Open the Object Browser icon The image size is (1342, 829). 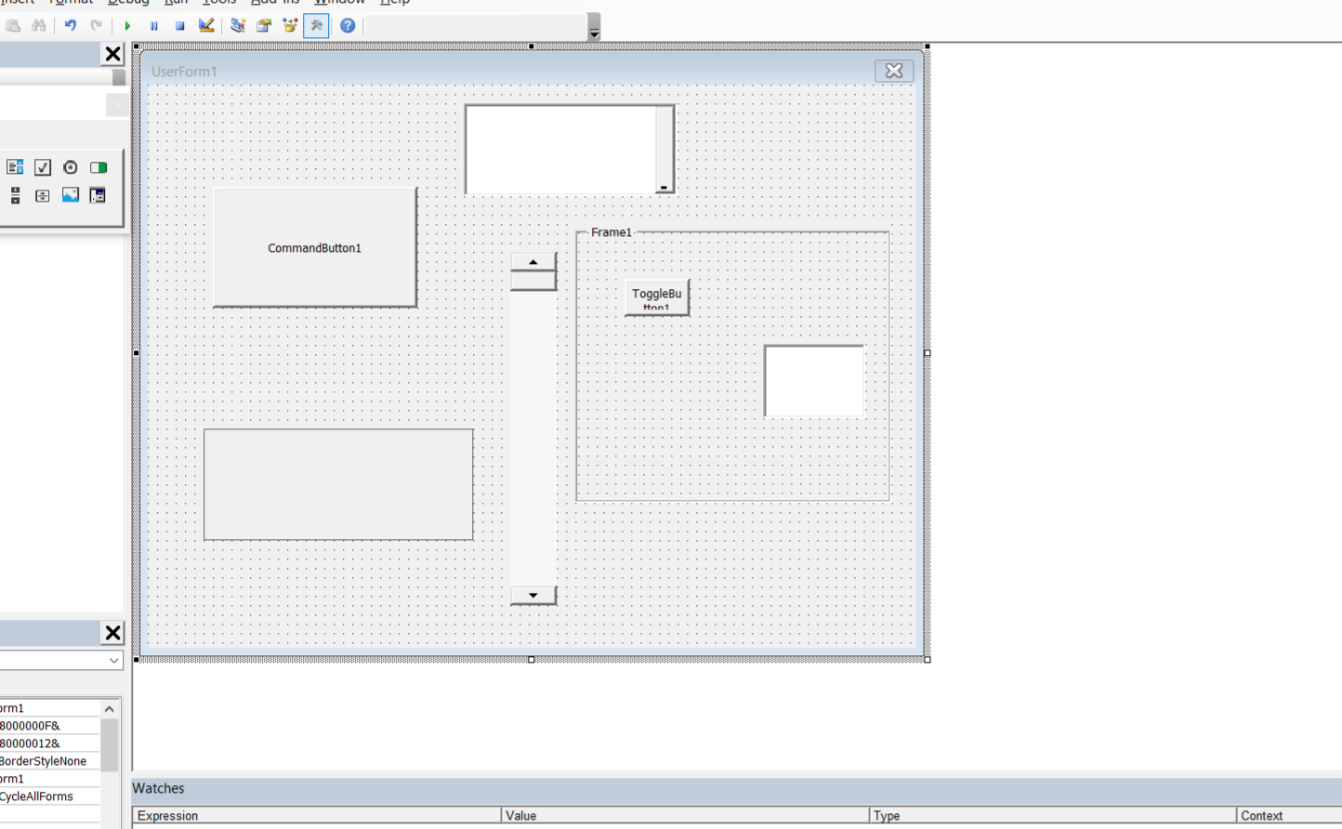coord(290,26)
